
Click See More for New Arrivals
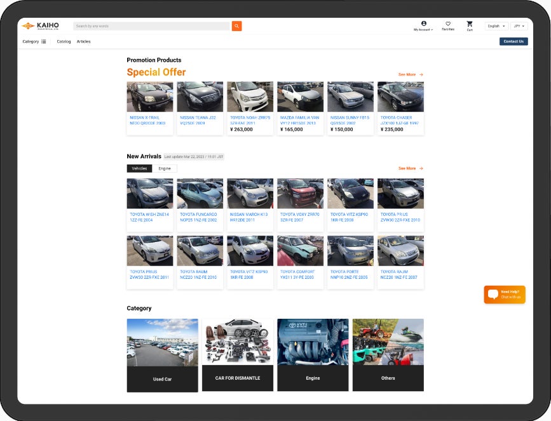pos(407,168)
